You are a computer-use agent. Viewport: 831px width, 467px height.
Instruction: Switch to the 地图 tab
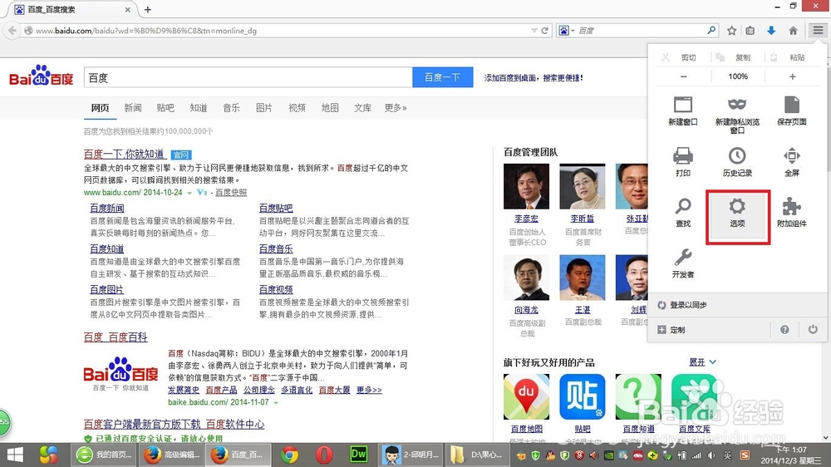(330, 107)
